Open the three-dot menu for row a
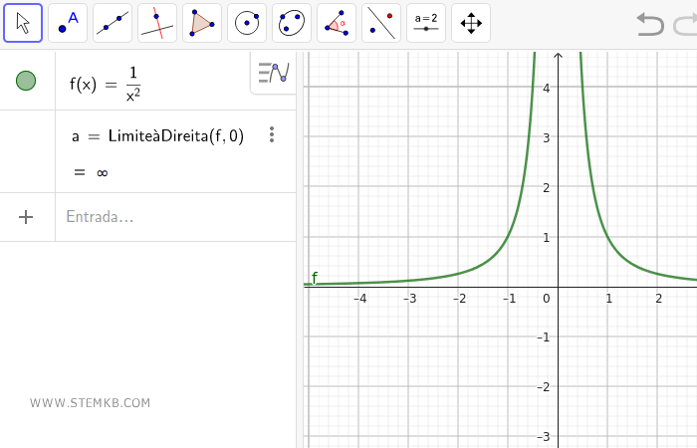The width and height of the screenshot is (697, 448). tap(271, 135)
